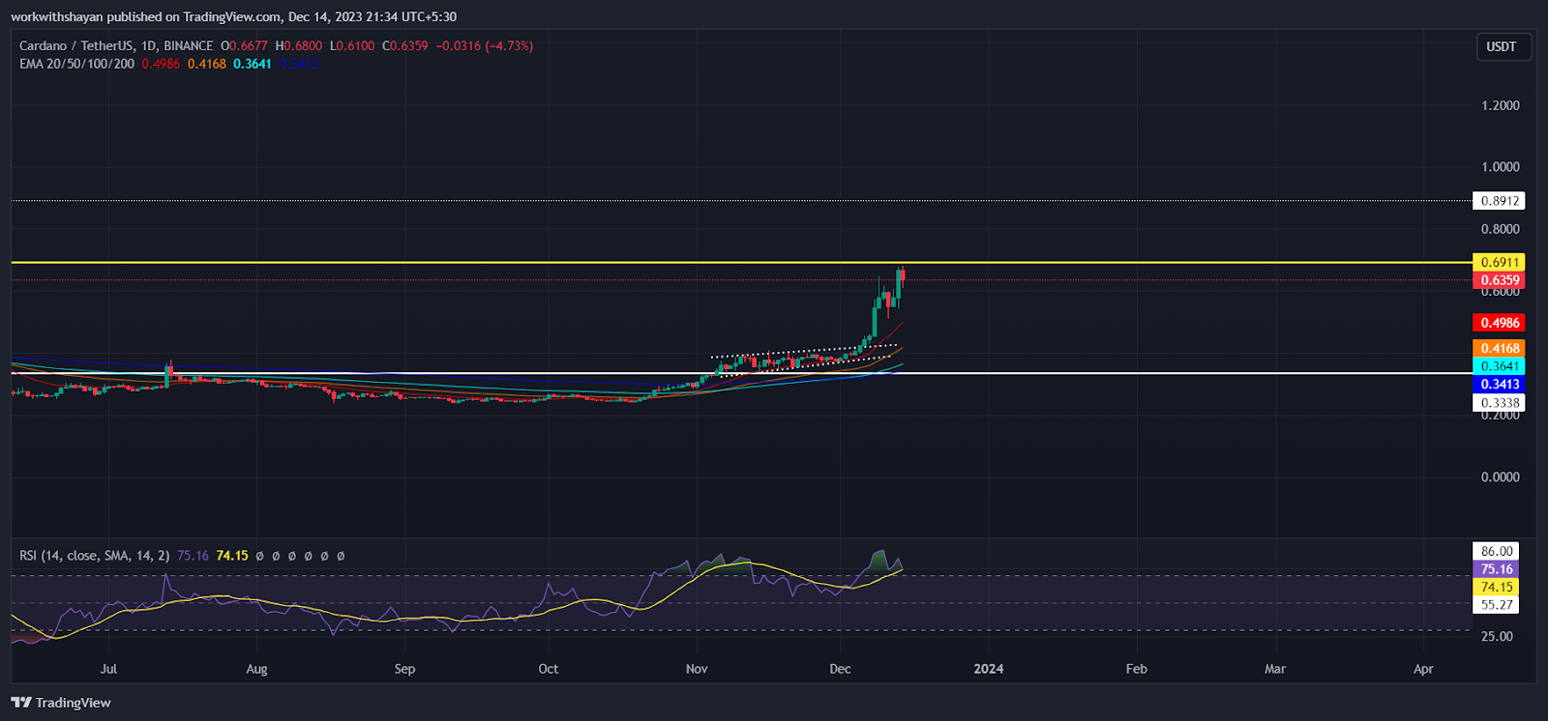The image size is (1548, 721).
Task: Click the purple 75.16 RSI scale label
Action: pyautogui.click(x=1497, y=569)
